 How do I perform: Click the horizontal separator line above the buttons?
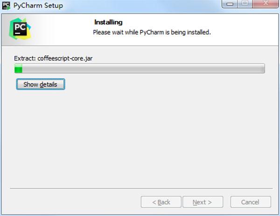141,188
